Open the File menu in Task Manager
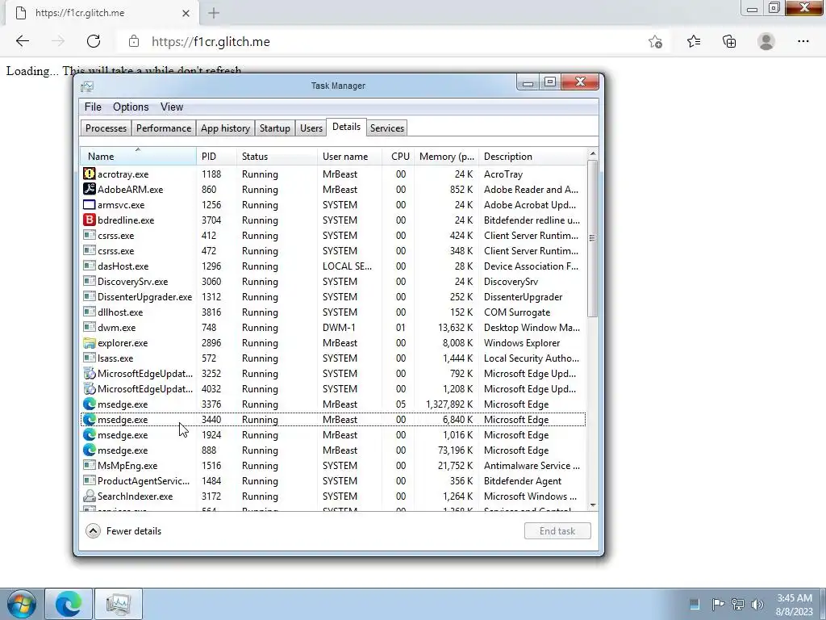826x620 pixels. click(93, 107)
